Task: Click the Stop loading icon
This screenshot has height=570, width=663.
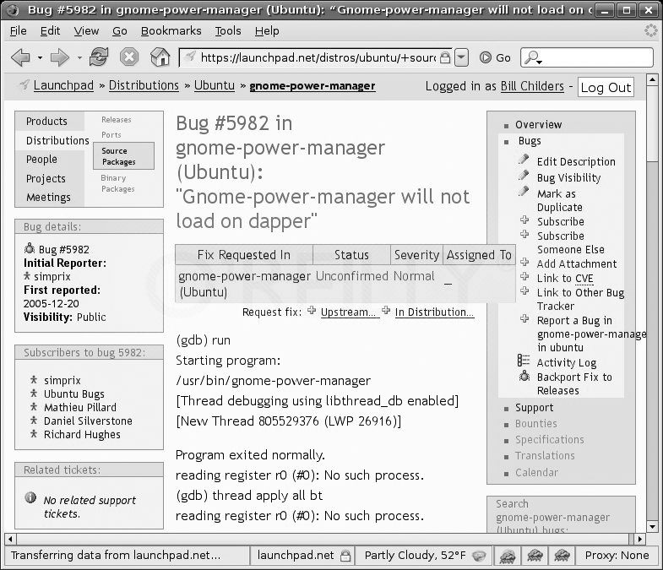Action: (128, 57)
